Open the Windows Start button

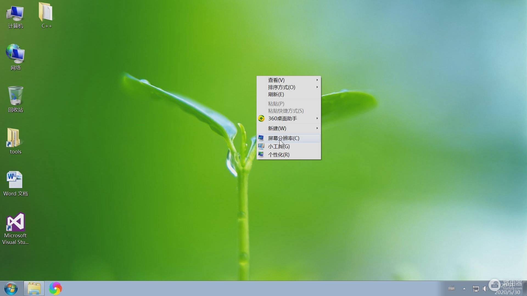[11, 288]
